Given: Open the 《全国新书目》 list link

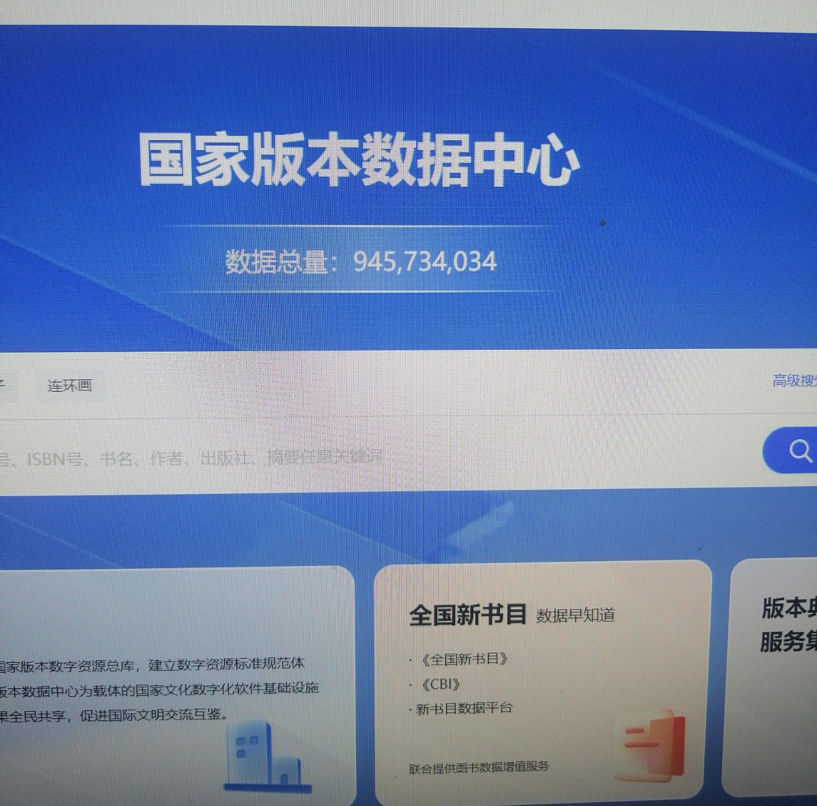Looking at the screenshot, I should click(x=464, y=659).
